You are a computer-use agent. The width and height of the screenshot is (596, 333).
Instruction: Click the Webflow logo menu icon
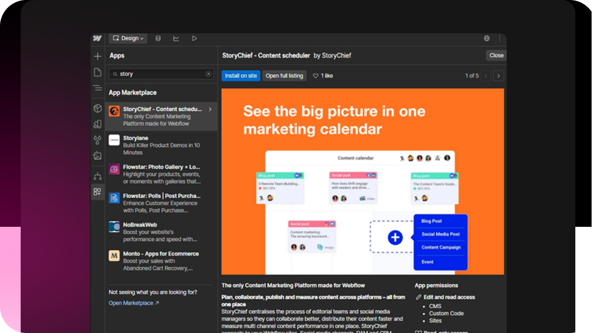click(x=98, y=39)
